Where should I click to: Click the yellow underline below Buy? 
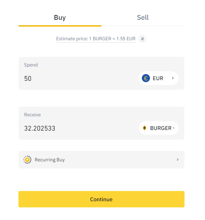tap(60, 26)
